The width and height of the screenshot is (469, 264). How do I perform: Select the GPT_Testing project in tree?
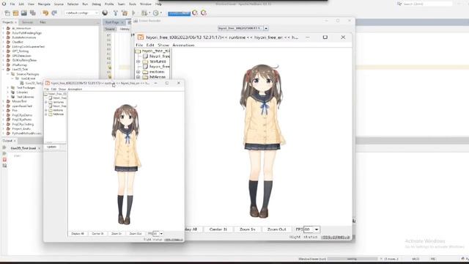tap(21, 51)
